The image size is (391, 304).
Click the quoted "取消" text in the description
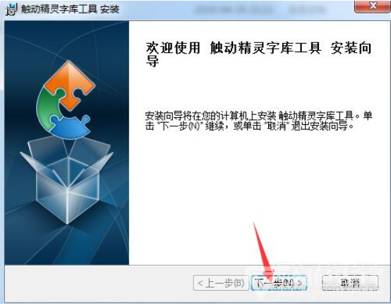coord(276,126)
